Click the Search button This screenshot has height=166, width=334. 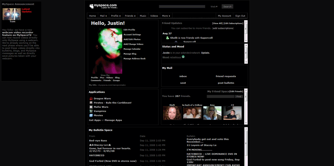tap(227, 7)
